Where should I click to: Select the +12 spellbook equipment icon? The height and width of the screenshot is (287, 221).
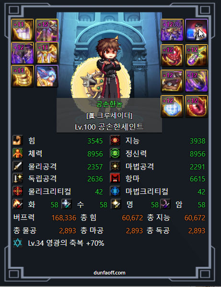click(x=172, y=81)
